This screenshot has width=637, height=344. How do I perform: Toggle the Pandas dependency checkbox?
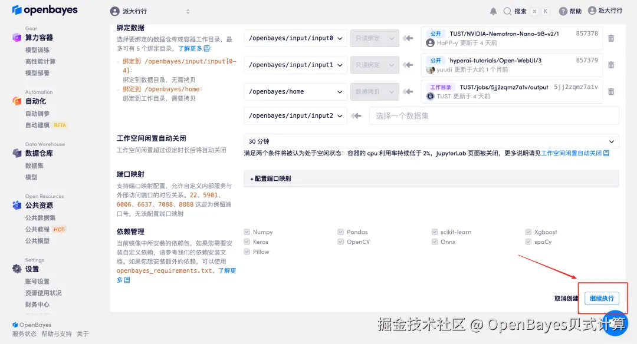(x=341, y=232)
